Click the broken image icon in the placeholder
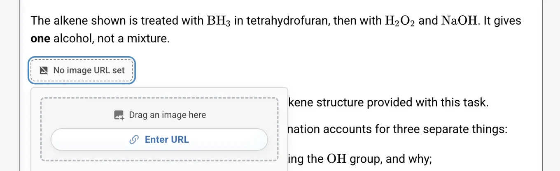The height and width of the screenshot is (171, 560). click(x=44, y=70)
